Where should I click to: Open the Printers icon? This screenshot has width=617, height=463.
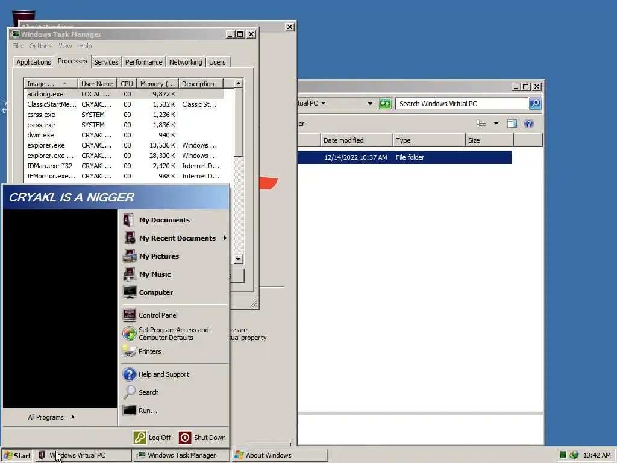pos(130,351)
